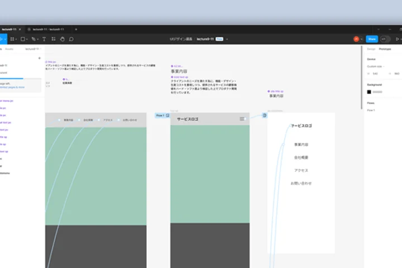Click the canvas vertical scrollbar

[x=361, y=77]
